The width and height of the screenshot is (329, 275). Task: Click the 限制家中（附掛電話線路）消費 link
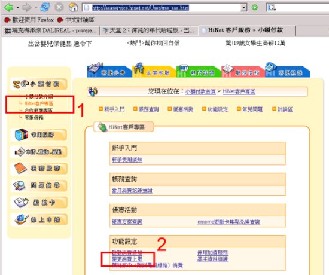(x=147, y=265)
